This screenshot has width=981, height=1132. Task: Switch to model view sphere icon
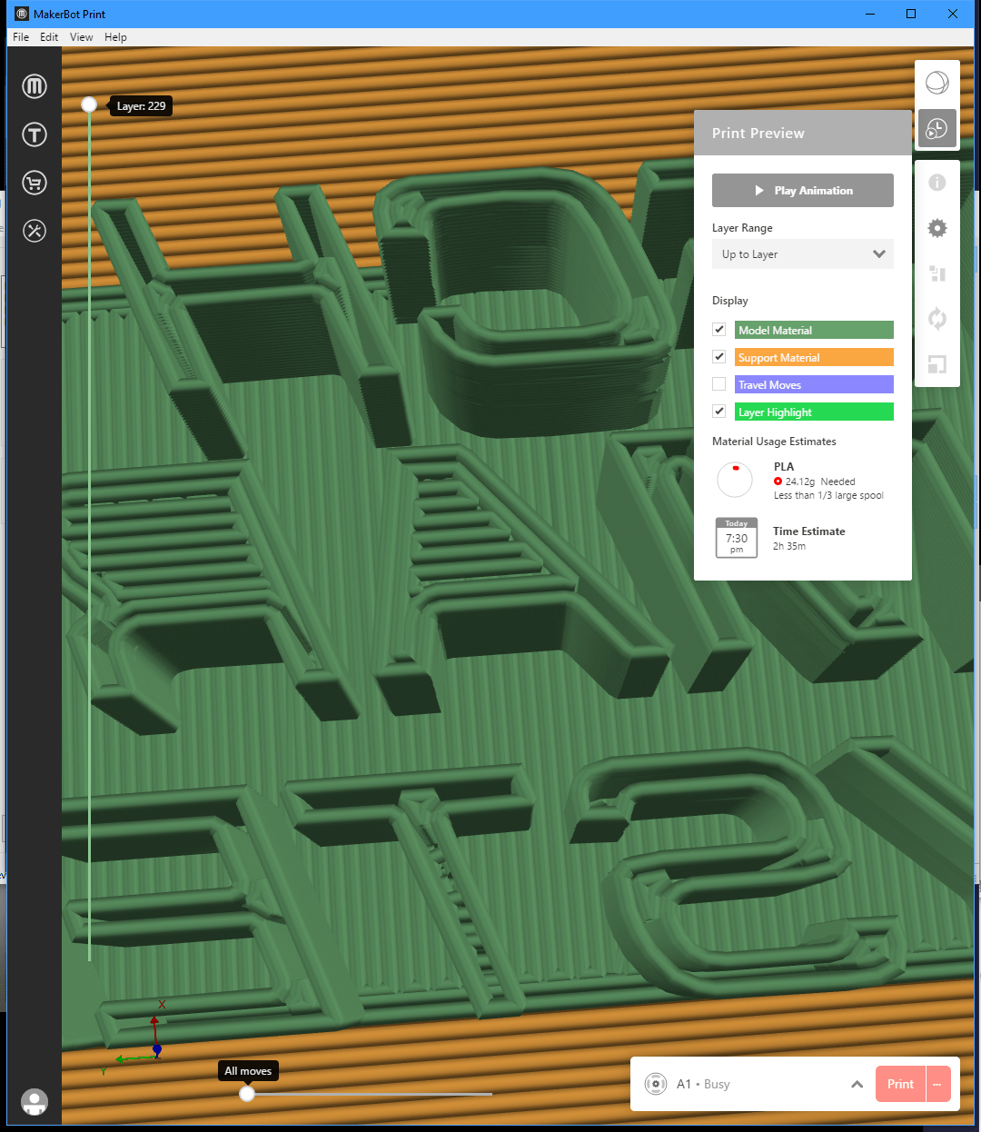[x=937, y=84]
